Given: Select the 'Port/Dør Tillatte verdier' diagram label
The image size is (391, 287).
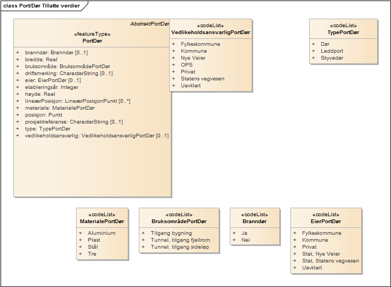Looking at the screenshot, I should (41, 5).
